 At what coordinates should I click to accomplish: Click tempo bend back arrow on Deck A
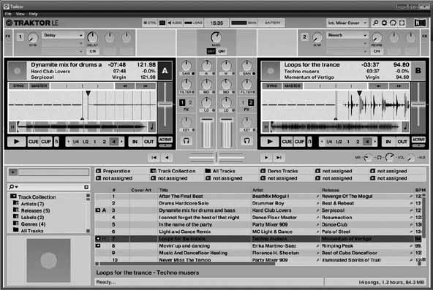point(125,86)
